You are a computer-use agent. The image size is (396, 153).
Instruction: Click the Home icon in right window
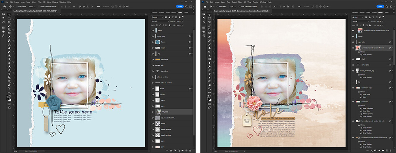pyautogui.click(x=205, y=7)
